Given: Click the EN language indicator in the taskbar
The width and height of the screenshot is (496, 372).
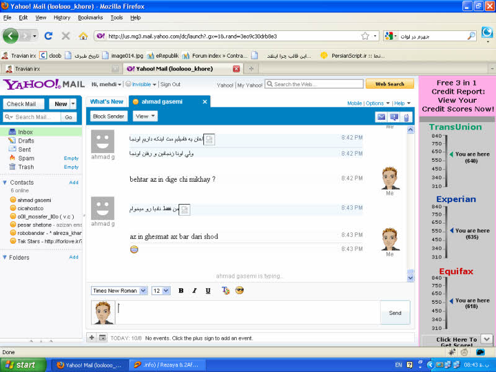Looking at the screenshot, I should (398, 365).
